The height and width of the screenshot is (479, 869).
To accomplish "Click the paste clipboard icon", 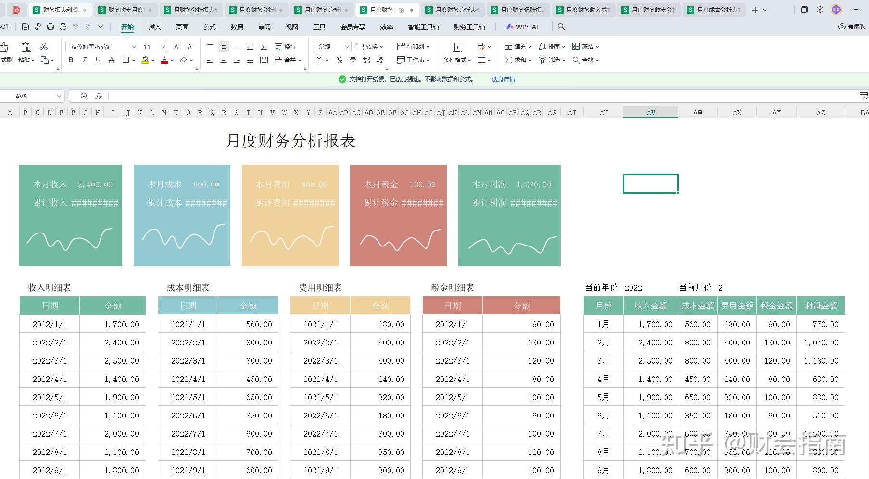I will point(26,47).
